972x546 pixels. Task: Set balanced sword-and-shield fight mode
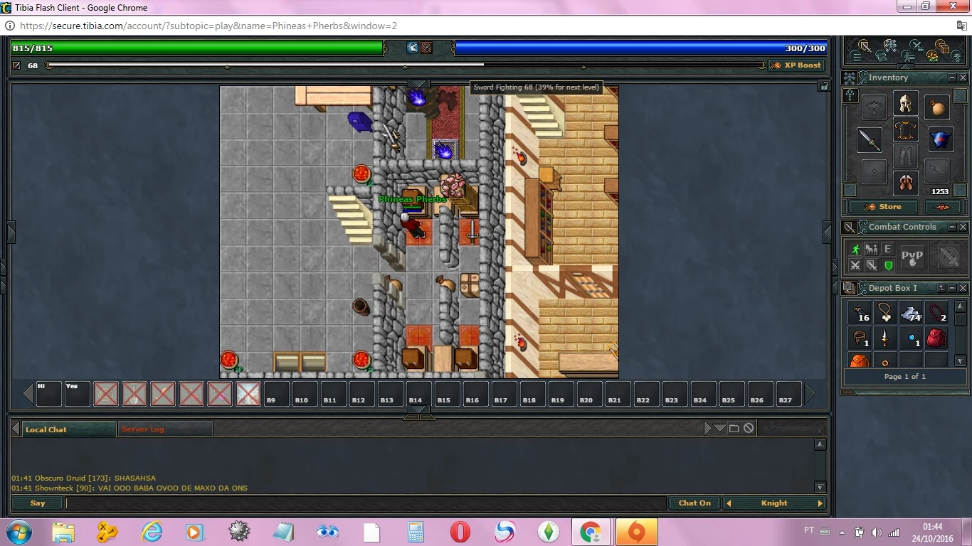[871, 265]
